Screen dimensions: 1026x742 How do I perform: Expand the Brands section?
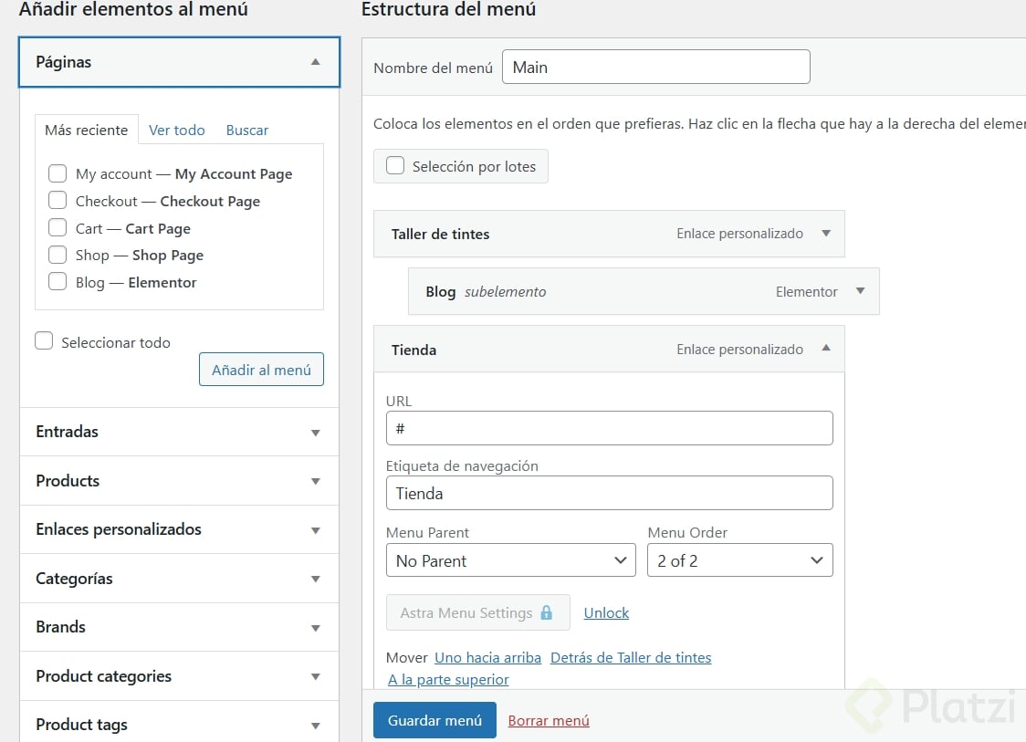(x=315, y=628)
